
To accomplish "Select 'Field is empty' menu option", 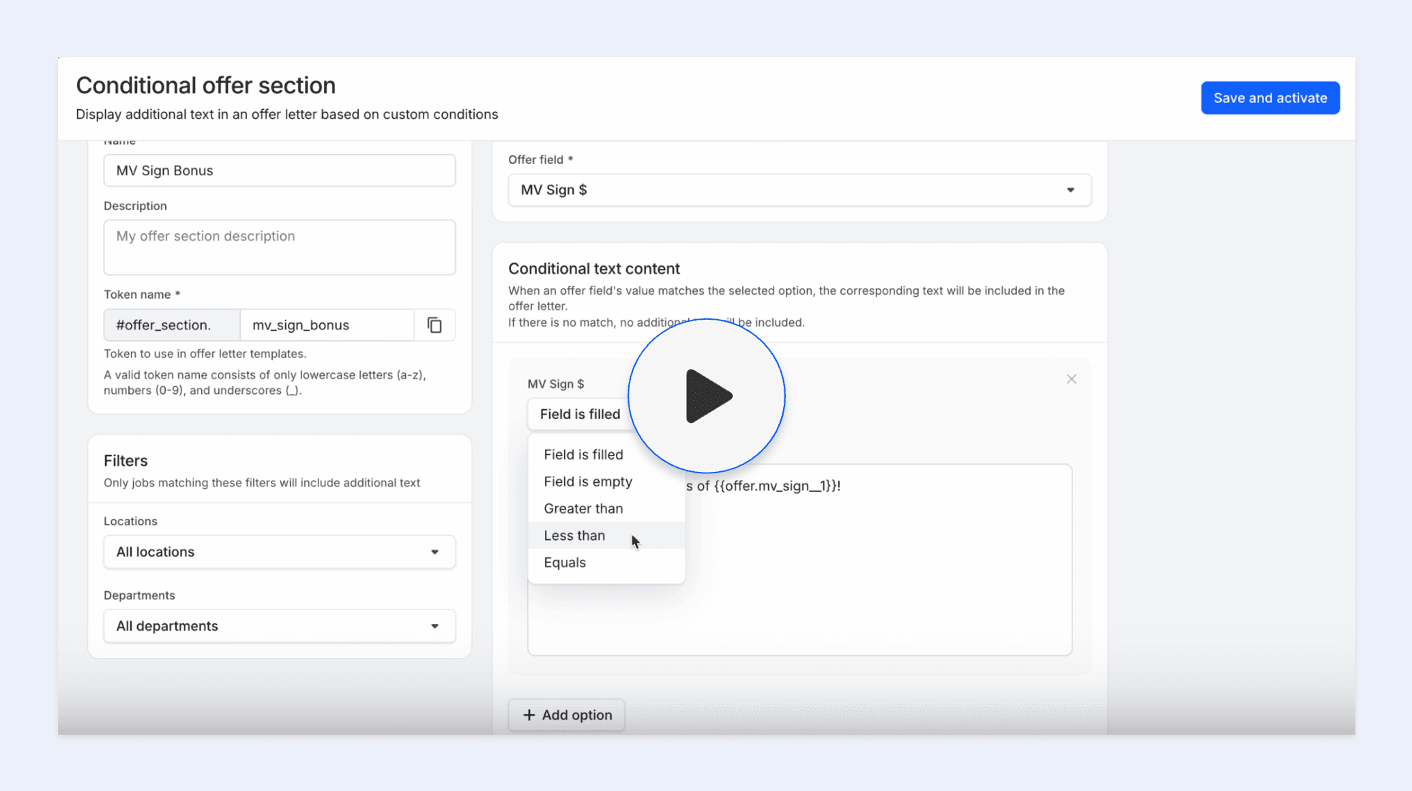I will (x=587, y=481).
